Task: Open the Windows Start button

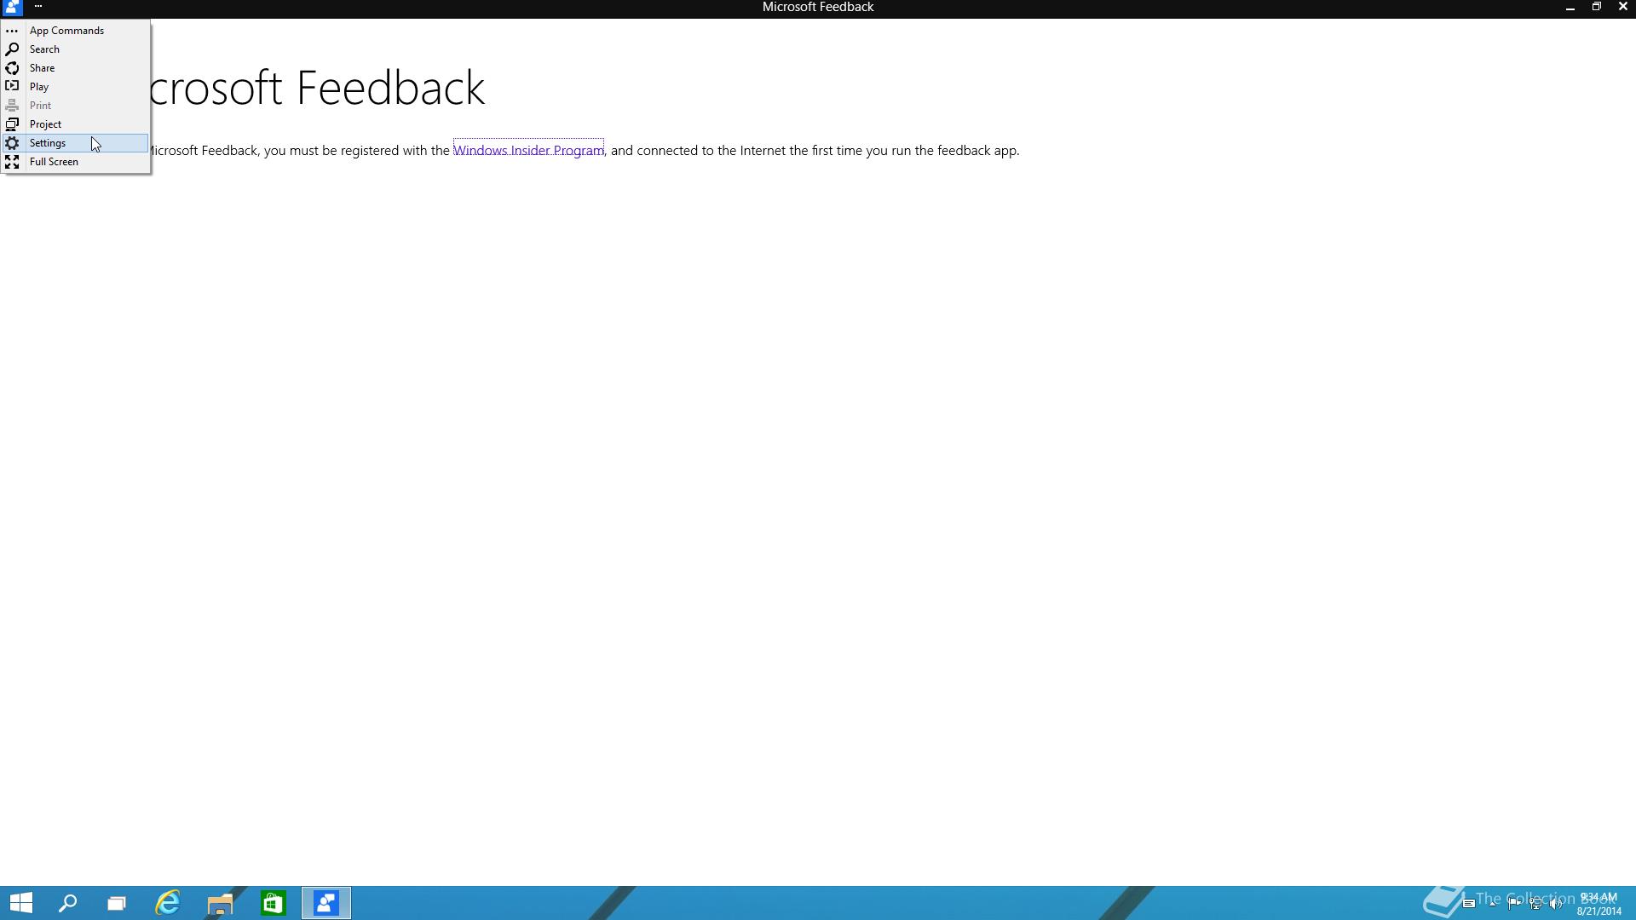Action: pos(21,903)
